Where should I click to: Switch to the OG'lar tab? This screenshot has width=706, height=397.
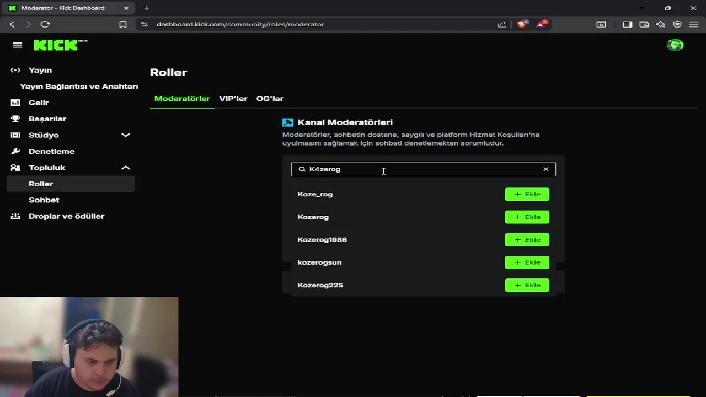coord(270,99)
